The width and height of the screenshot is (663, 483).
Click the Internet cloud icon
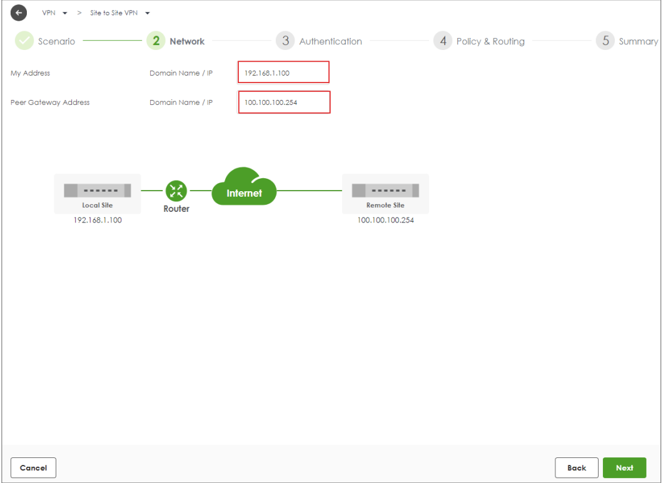pos(245,187)
